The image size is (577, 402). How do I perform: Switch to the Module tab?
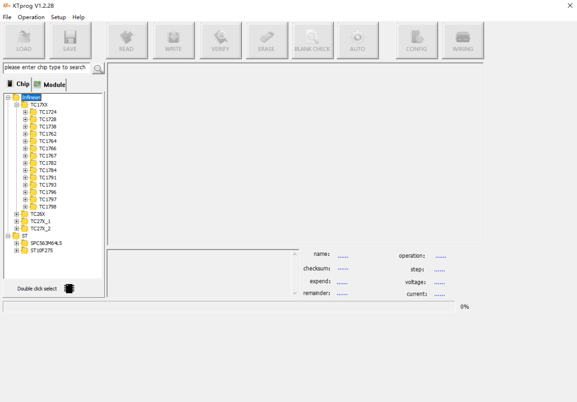(x=50, y=85)
